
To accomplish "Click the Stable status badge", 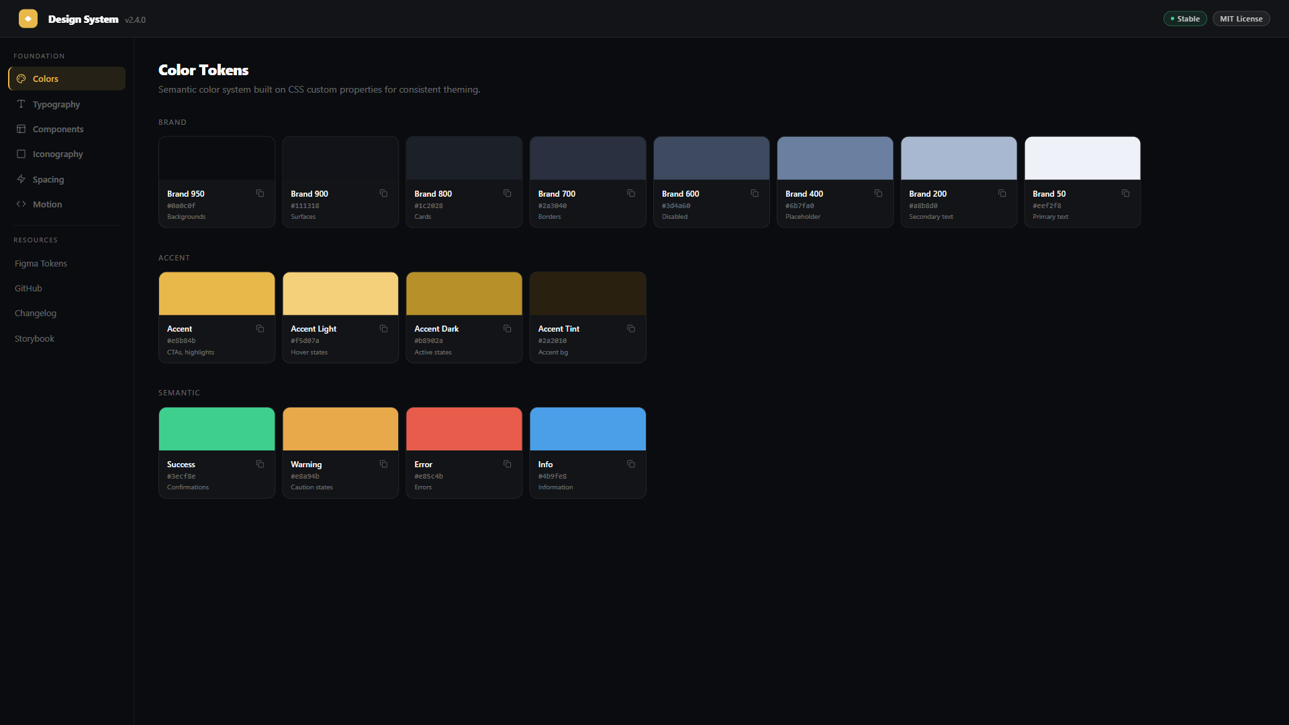I will [x=1185, y=18].
